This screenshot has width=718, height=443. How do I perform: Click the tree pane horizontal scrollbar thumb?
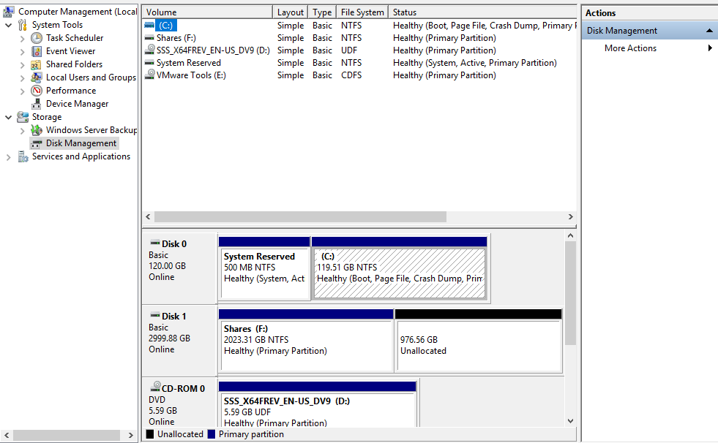(67, 435)
